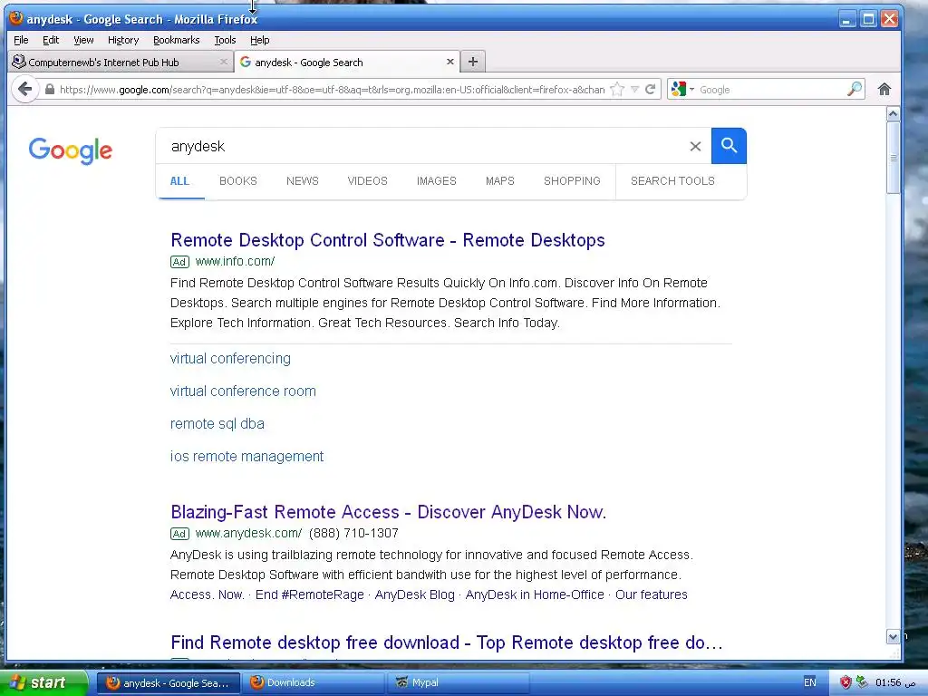Open the Our features sitelink
928x696 pixels.
click(651, 594)
